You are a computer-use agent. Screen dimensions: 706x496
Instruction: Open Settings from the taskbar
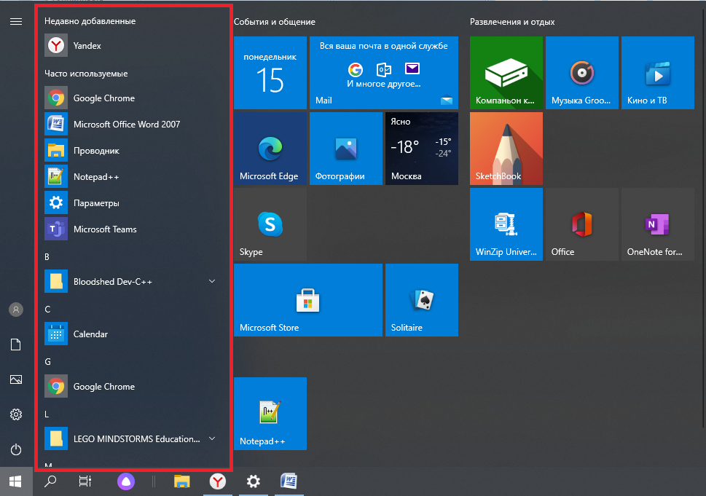pos(254,481)
